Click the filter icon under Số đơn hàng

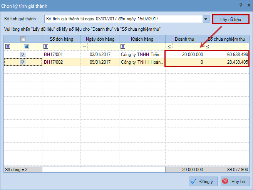[x=46, y=46]
